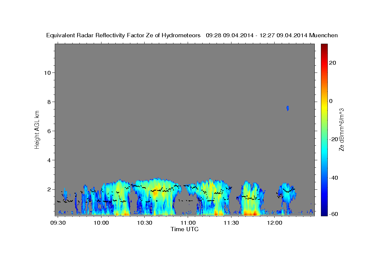389x259 pixels.
Task: Click the '11:30' time tick label
Action: pos(231,223)
